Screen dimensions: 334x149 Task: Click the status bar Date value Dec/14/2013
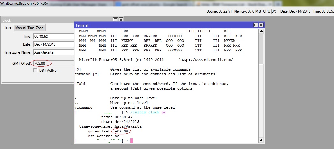[x=300, y=11]
